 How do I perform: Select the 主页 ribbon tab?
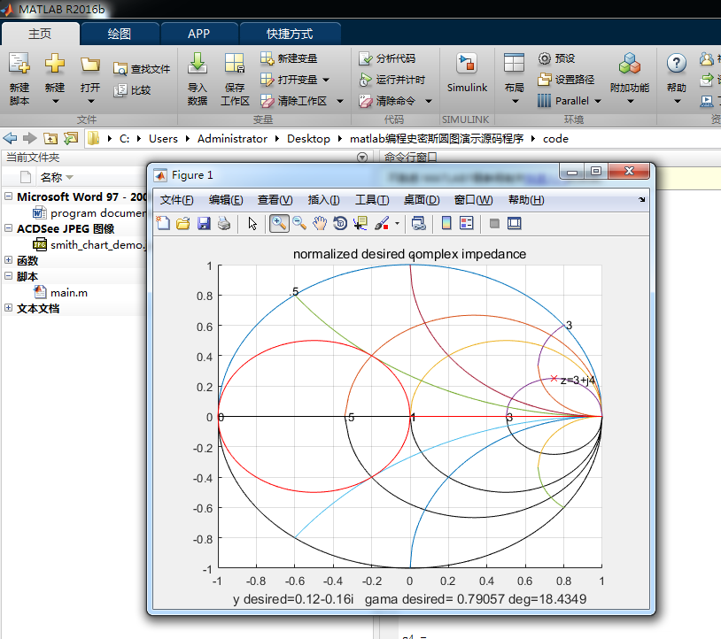40,34
